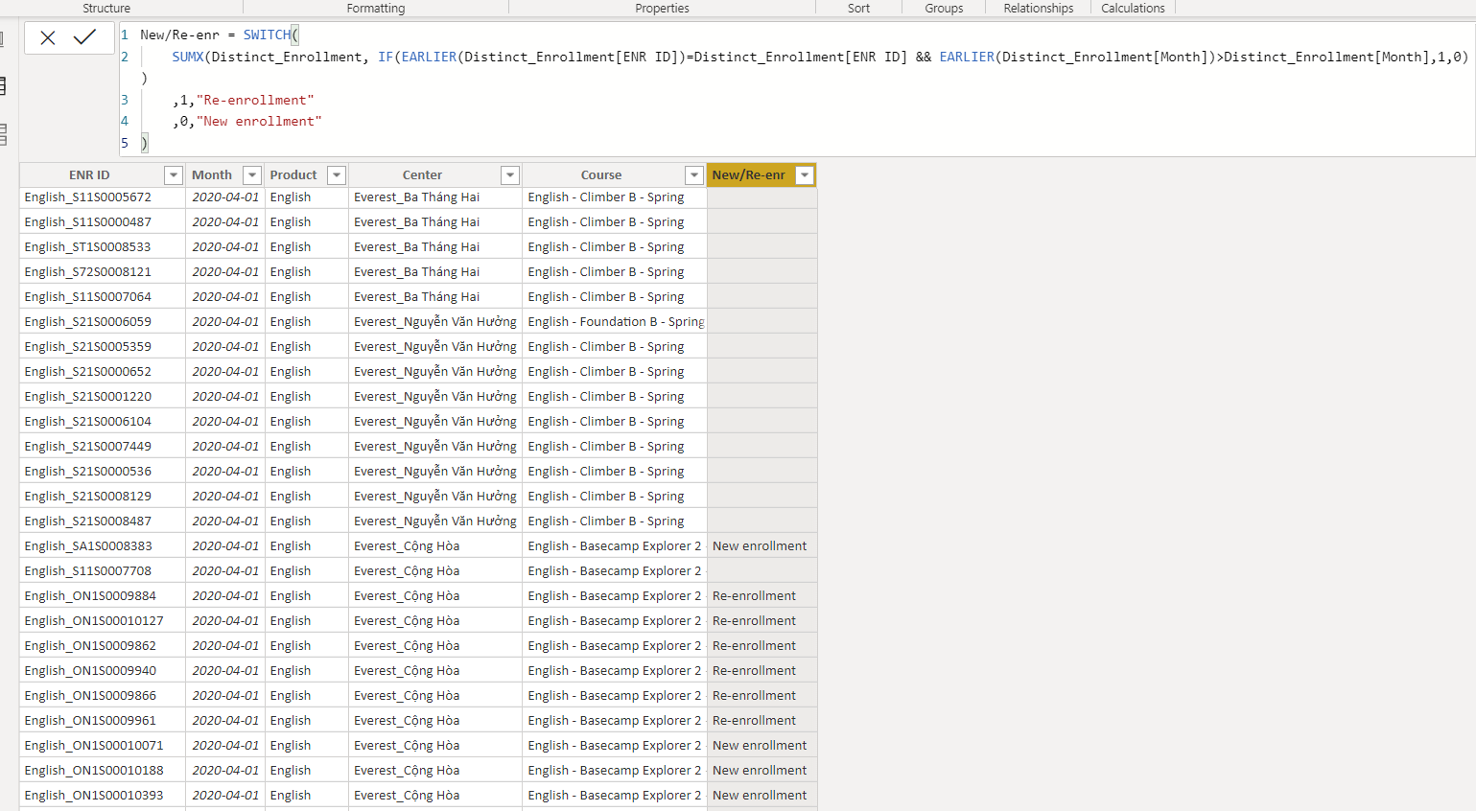Open the Product column filter dropdown
The image size is (1476, 811).
pyautogui.click(x=336, y=175)
